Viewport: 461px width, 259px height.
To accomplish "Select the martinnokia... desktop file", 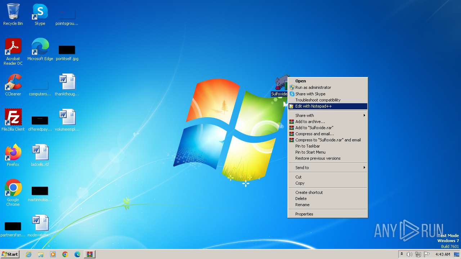I will [40, 194].
